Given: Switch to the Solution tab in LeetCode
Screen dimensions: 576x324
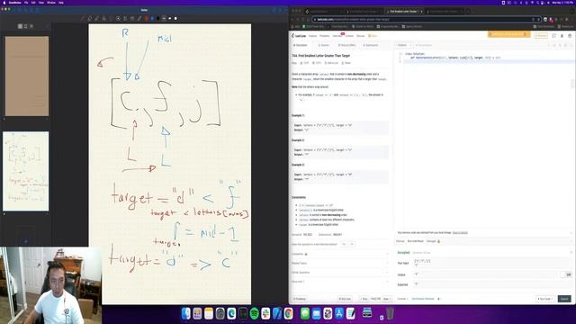Looking at the screenshot, I should pyautogui.click(x=324, y=45).
